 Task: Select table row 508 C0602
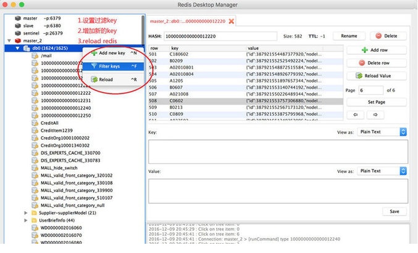point(246,101)
